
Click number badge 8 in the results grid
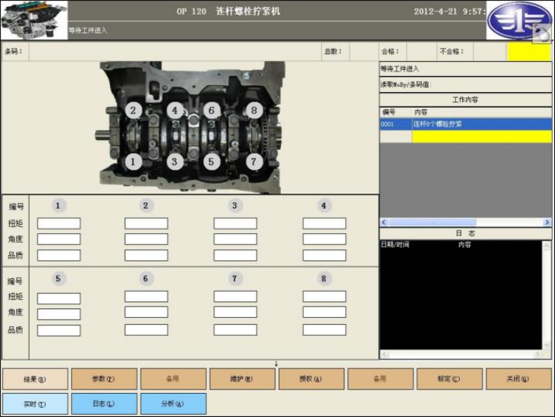tap(324, 279)
